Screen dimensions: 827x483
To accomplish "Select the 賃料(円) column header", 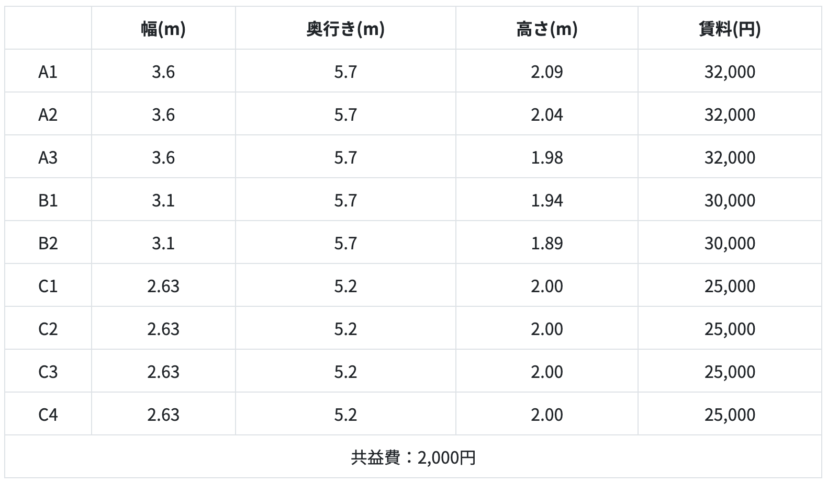I will coord(730,29).
